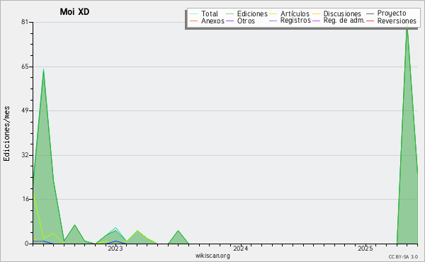Click the x-axis year label '2025'
The width and height of the screenshot is (425, 262).
coord(365,248)
